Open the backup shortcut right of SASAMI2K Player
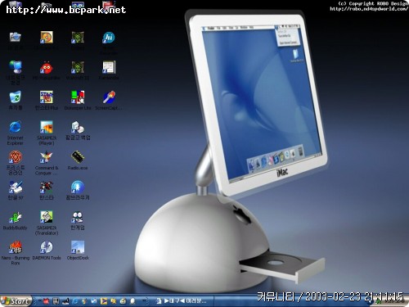Image resolution: width=409 pixels, height=307 pixels. (78, 128)
